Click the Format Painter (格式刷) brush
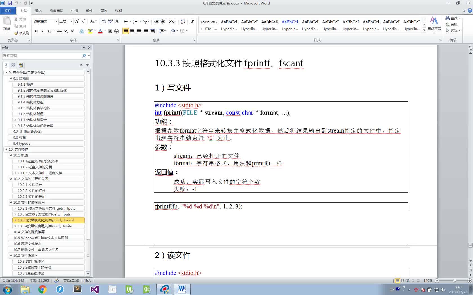Viewport: 473px width, 295px height. click(21, 33)
